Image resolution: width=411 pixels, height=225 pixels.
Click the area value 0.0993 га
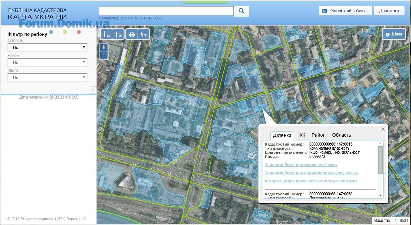coord(317,156)
